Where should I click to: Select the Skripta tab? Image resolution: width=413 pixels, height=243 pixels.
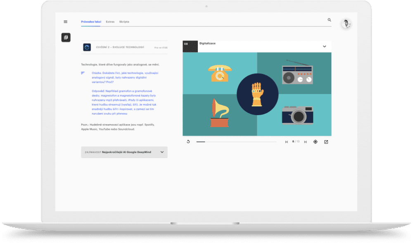tap(124, 22)
